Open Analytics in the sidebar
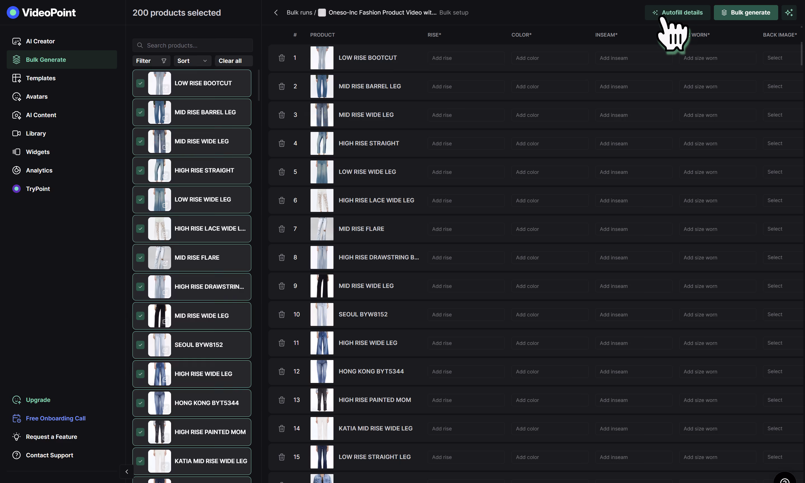Image resolution: width=805 pixels, height=483 pixels. click(62, 170)
